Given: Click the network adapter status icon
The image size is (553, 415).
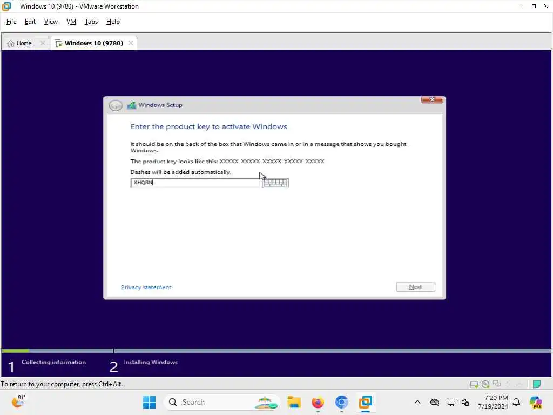Looking at the screenshot, I should click(x=497, y=384).
